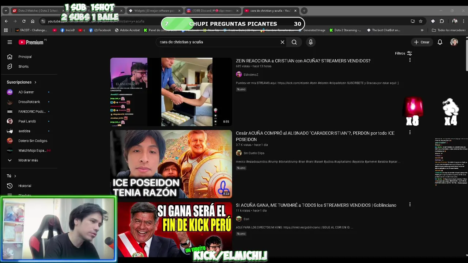Open the ZEIN REACCIONA video thumbnail
This screenshot has width=468, height=263.
coord(171,92)
